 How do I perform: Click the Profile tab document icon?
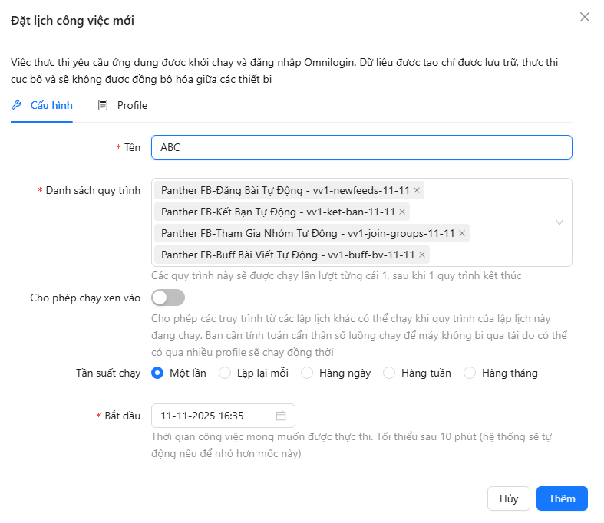pos(103,105)
